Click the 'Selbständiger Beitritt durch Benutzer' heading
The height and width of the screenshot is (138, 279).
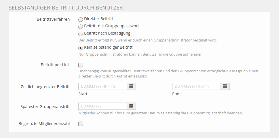(66, 8)
